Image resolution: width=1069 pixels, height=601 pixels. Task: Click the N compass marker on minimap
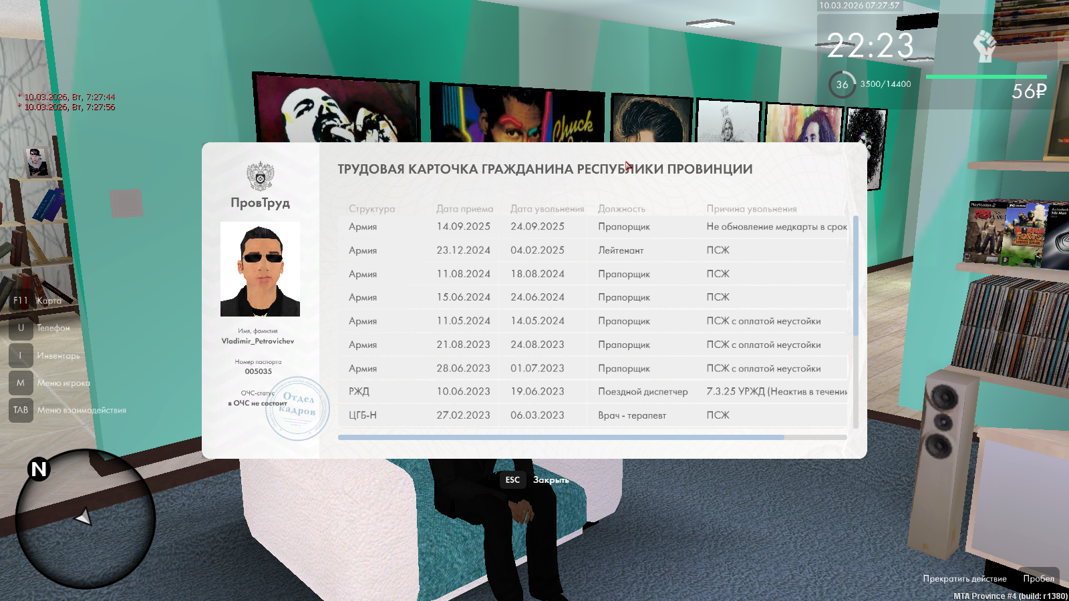39,469
